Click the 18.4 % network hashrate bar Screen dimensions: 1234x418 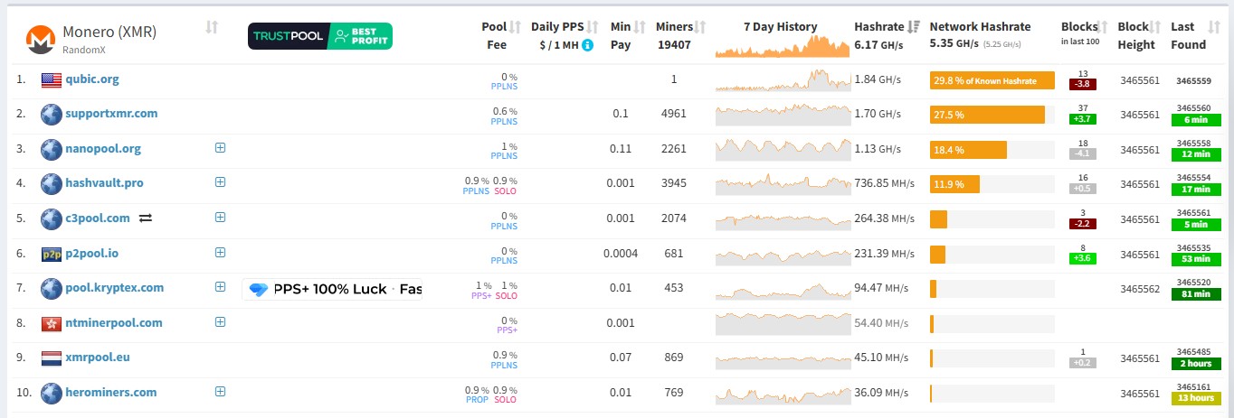(968, 150)
